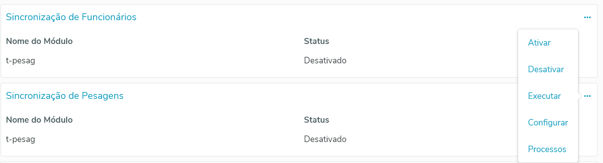Select t-pesag module name under Pesagens
603x163 pixels.
21,139
